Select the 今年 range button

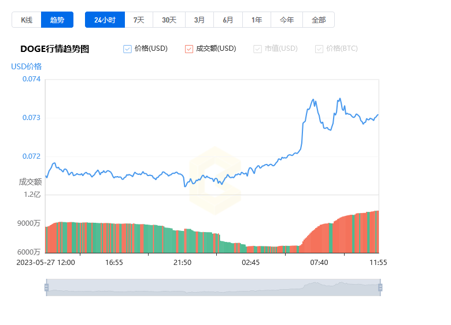pos(287,20)
